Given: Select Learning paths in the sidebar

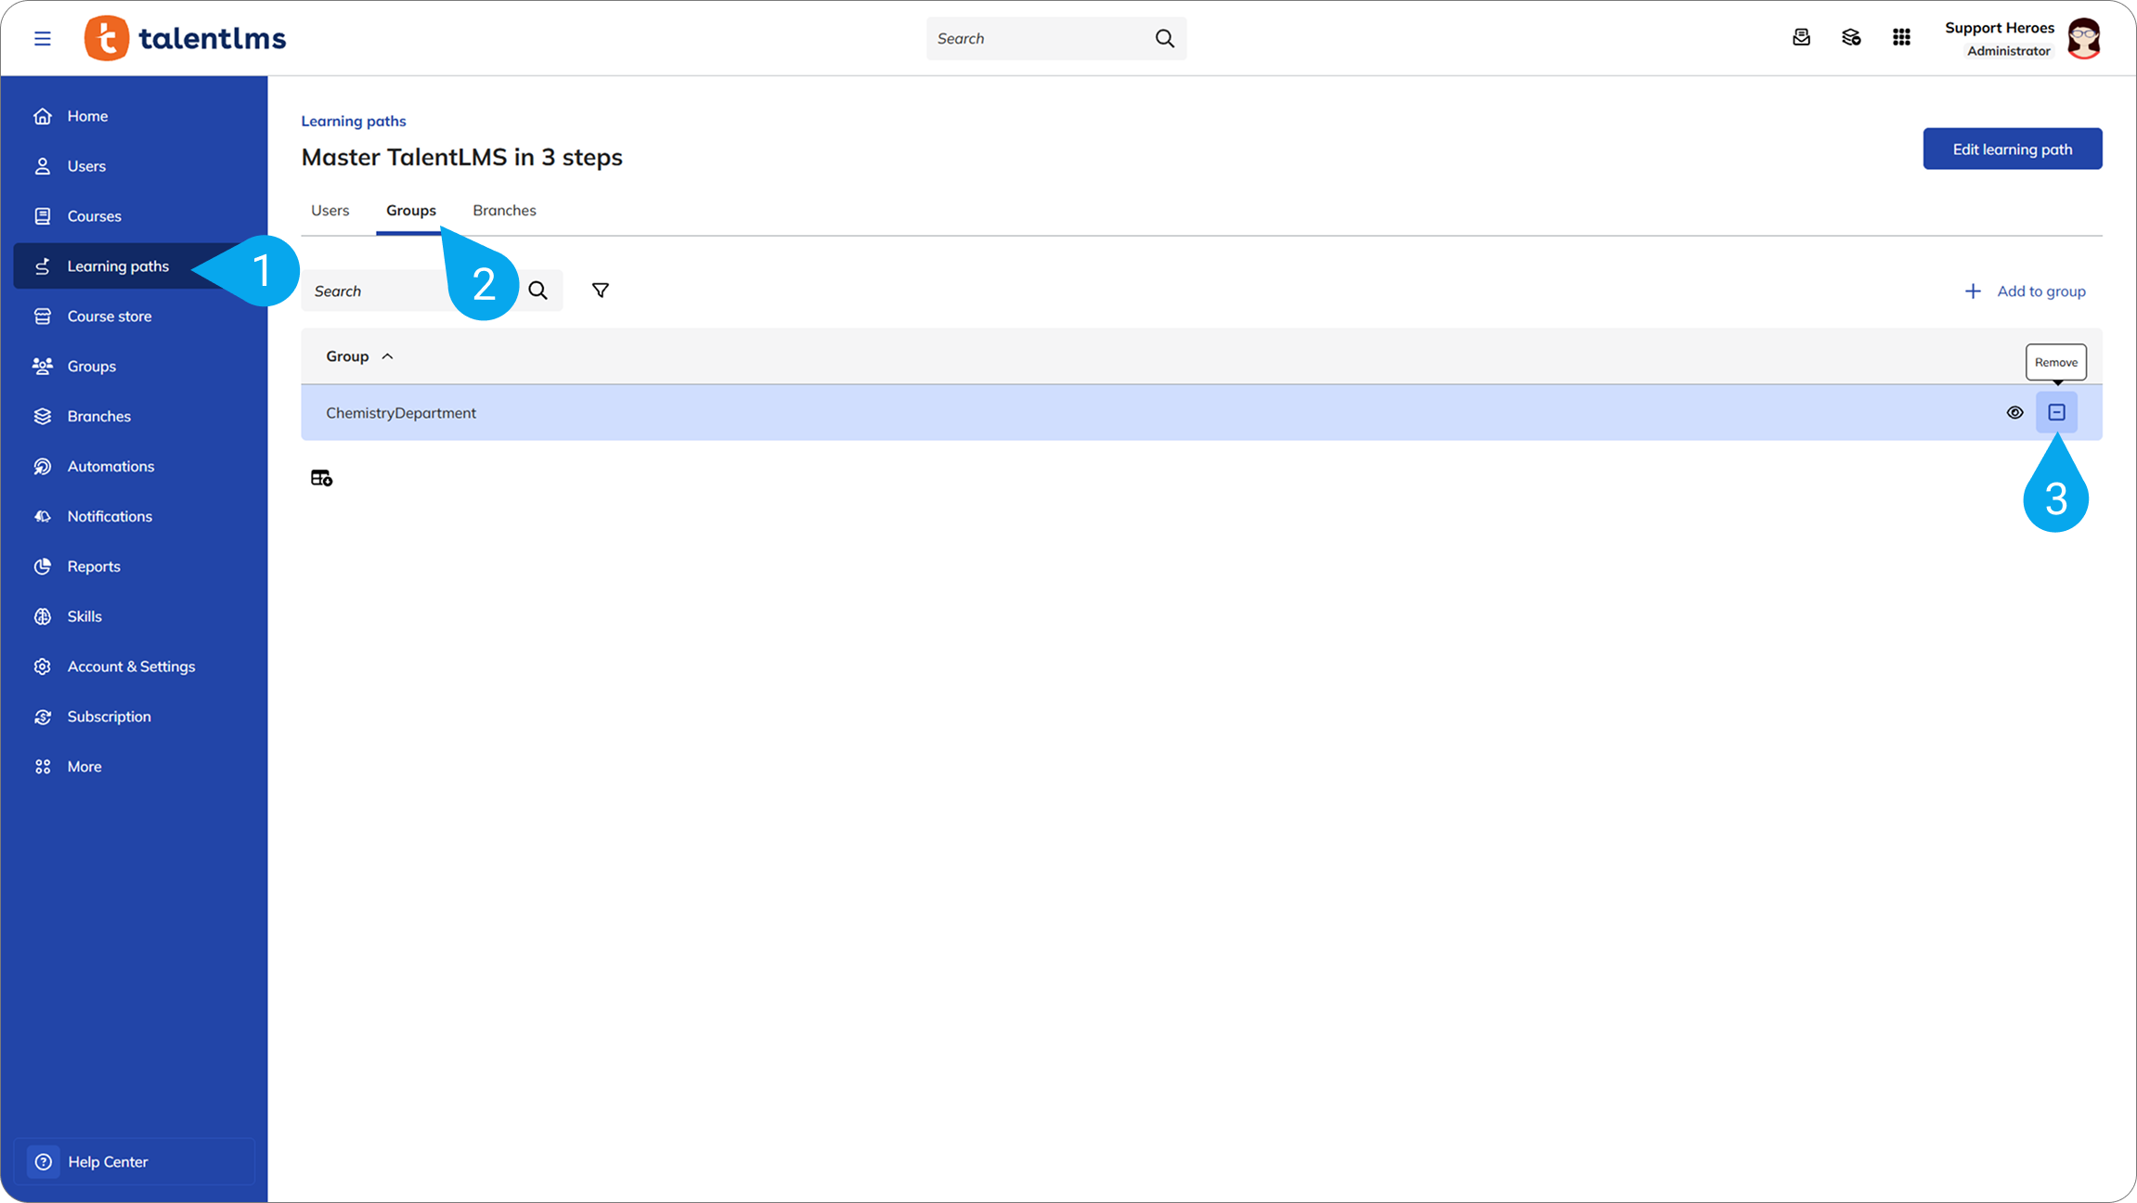Looking at the screenshot, I should 134,266.
